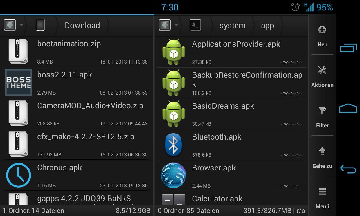Tap storage usage 391.3/826.7MB | r/o

pyautogui.click(x=274, y=211)
